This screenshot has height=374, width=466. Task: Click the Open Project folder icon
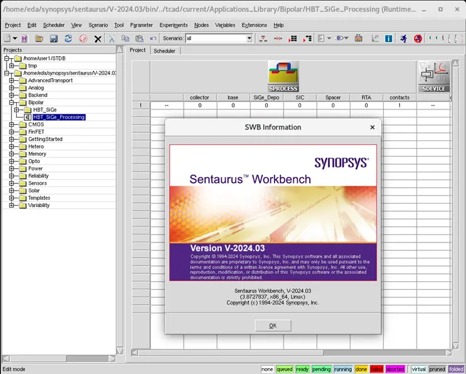pyautogui.click(x=39, y=38)
